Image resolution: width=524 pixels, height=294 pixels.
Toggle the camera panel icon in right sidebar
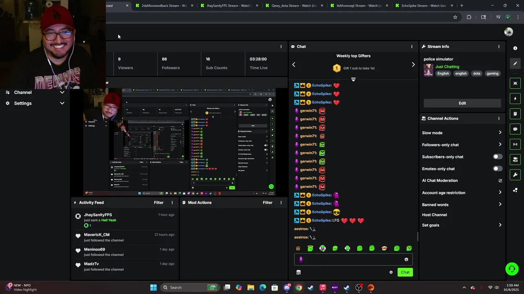pyautogui.click(x=515, y=159)
